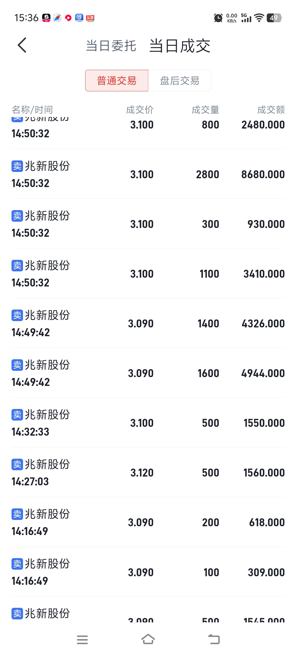Viewport: 296px width, 657px height.
Task: Tap the alarm clock status icon
Action: [x=218, y=18]
